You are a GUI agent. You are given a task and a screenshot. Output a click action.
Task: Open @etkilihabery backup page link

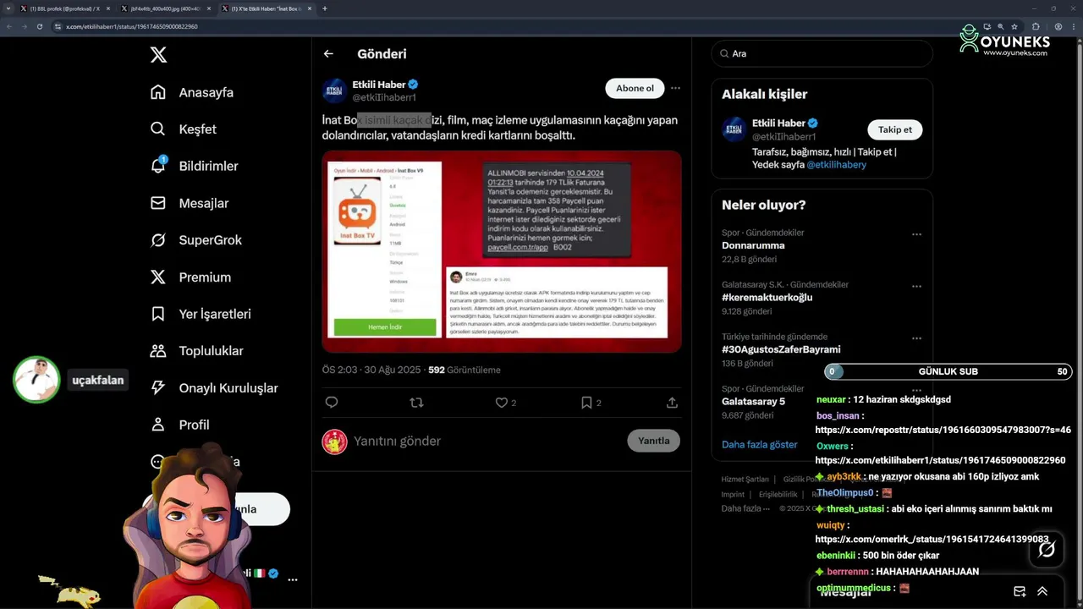836,165
